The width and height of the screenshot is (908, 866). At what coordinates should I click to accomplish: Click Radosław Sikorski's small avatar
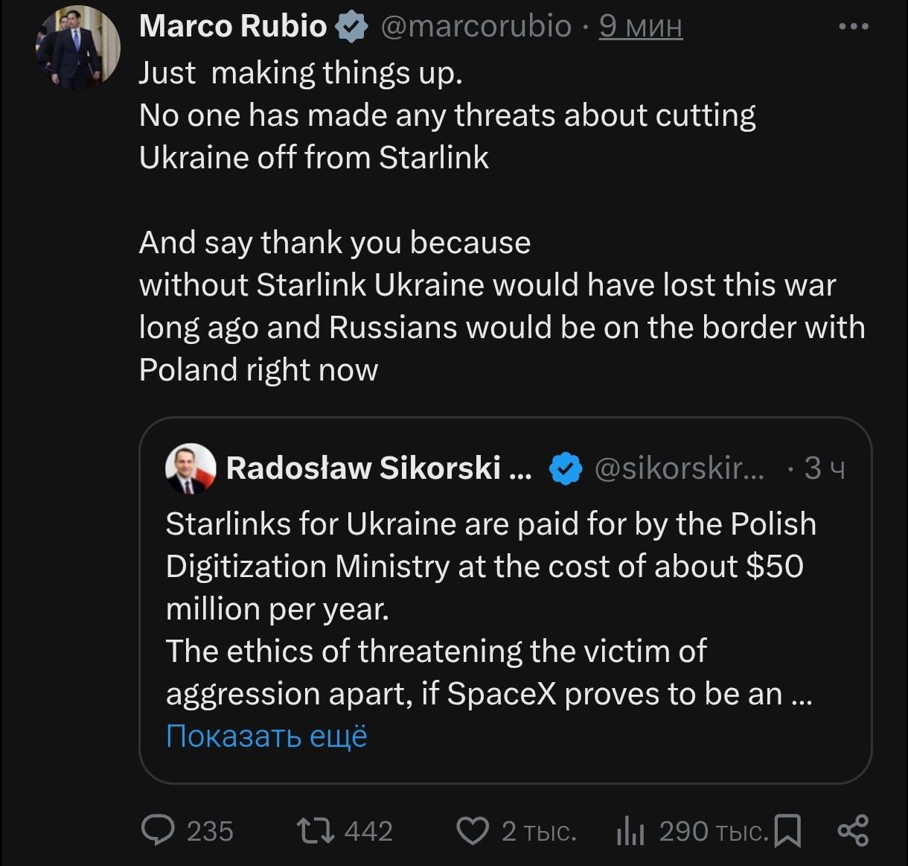(x=191, y=468)
